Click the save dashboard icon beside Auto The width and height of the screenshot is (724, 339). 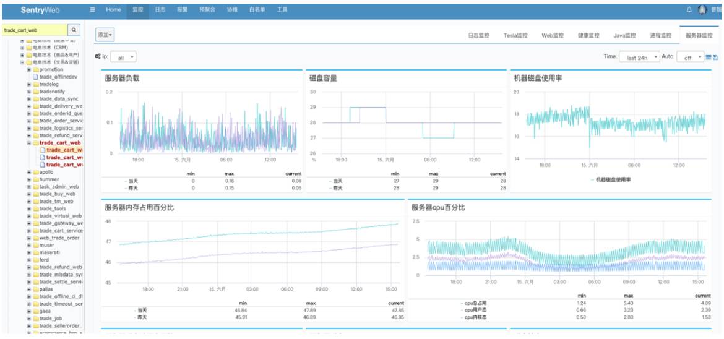tap(715, 58)
